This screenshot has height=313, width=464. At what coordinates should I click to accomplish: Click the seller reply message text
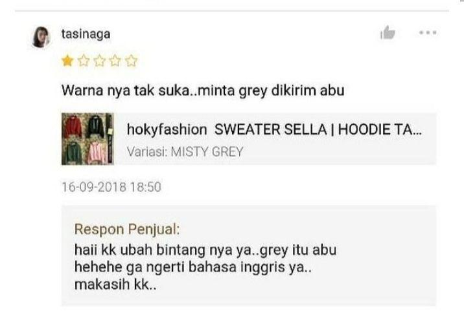tap(205, 267)
